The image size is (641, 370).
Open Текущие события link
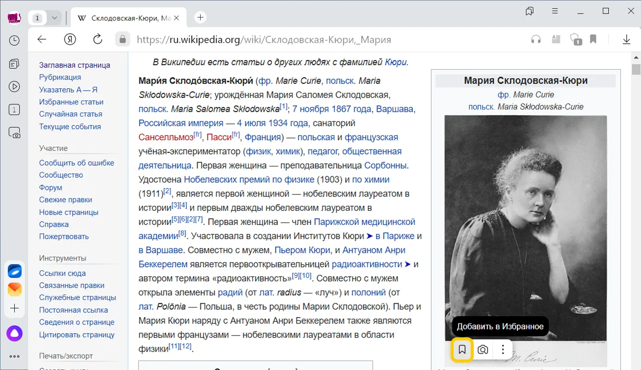click(70, 127)
